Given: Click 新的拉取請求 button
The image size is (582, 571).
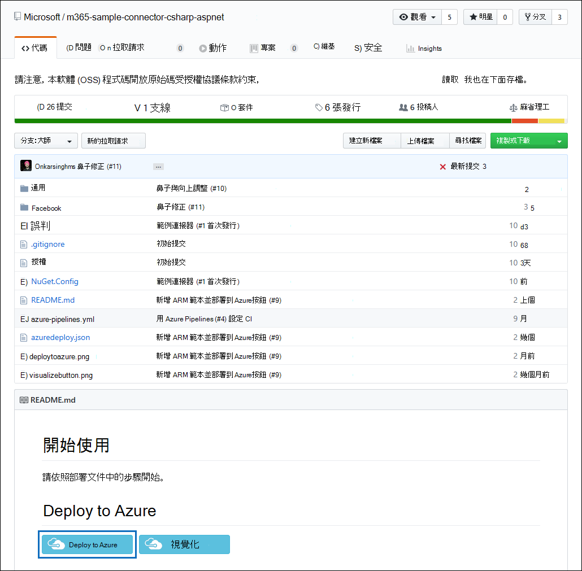Looking at the screenshot, I should [x=114, y=141].
